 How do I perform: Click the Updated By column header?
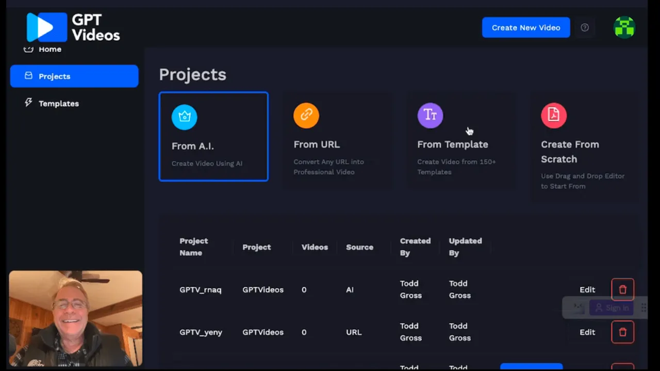465,247
